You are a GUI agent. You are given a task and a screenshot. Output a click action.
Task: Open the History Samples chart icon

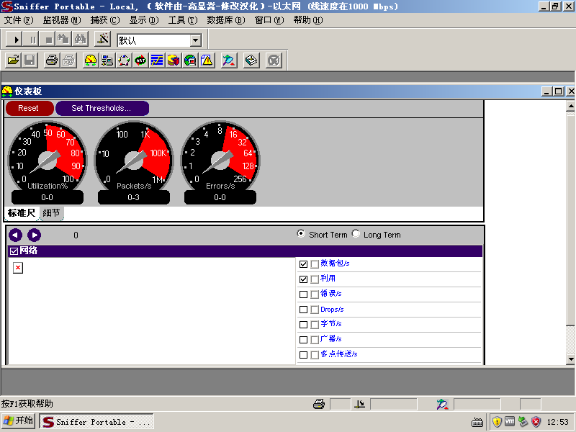[x=157, y=60]
